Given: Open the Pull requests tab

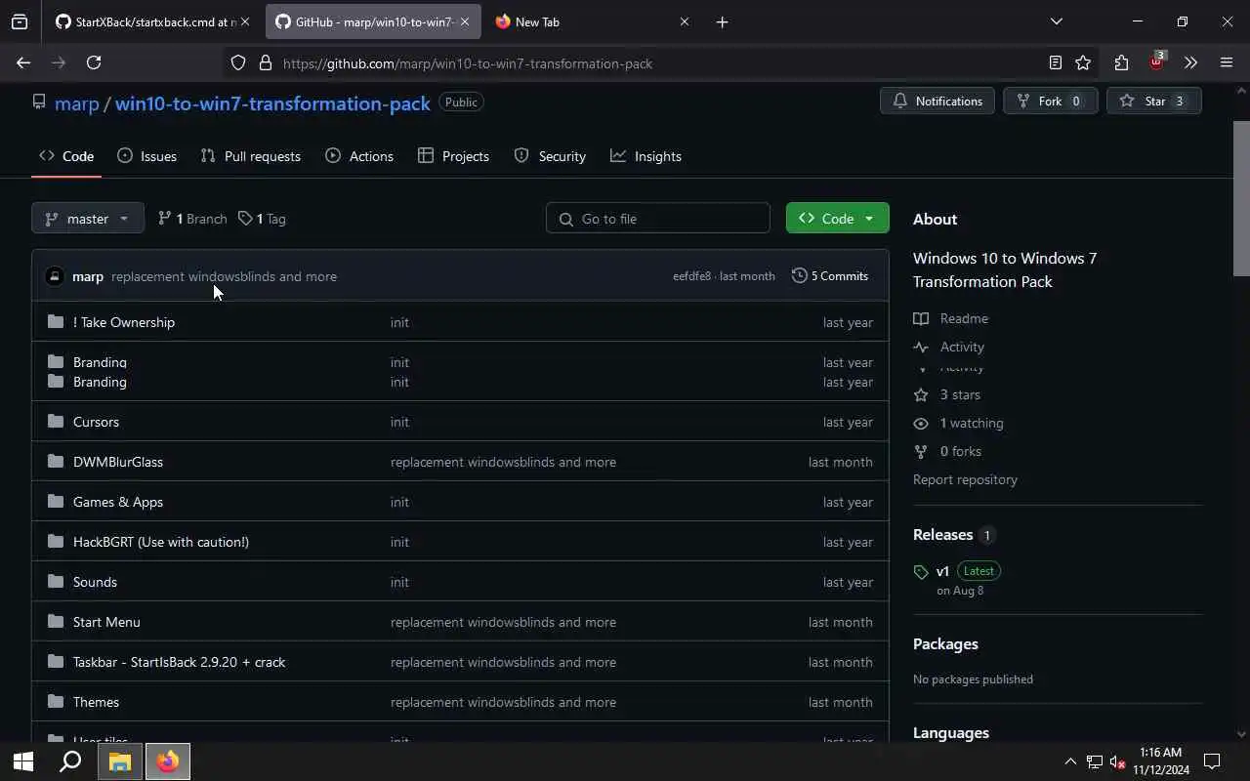Looking at the screenshot, I should pos(251,156).
